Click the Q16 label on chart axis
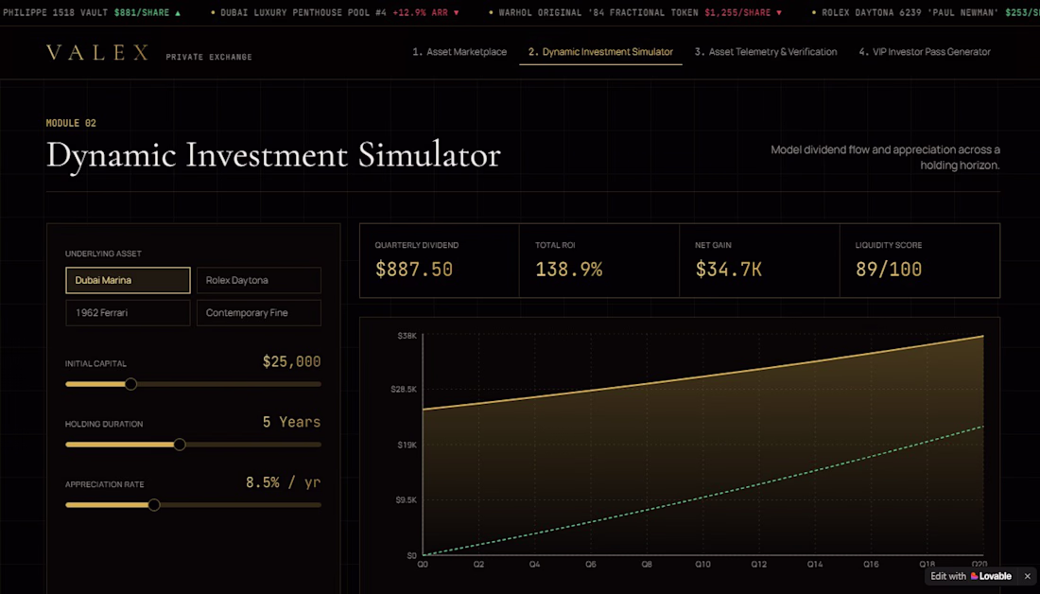 (871, 564)
